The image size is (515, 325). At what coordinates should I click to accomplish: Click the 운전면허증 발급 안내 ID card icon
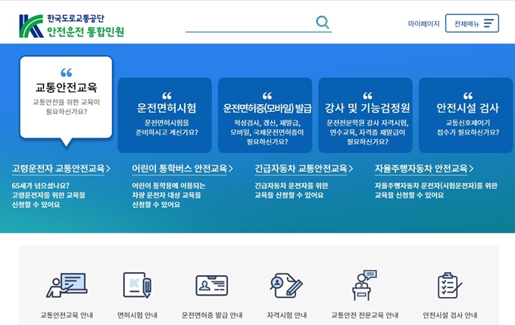[212, 286]
